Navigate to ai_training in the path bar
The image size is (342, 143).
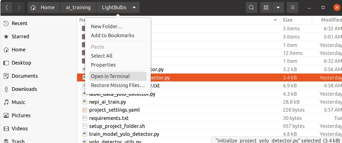[x=78, y=7]
